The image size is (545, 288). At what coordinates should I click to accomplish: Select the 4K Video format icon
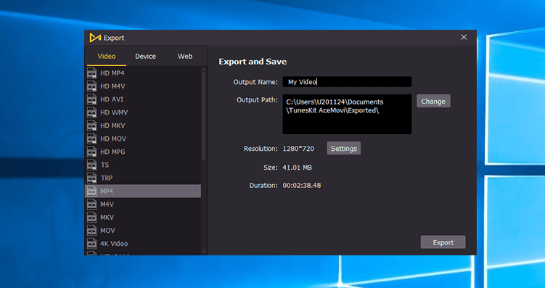coord(91,244)
